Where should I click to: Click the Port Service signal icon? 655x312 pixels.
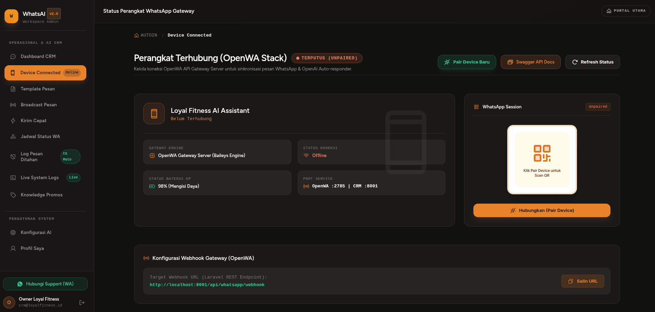tap(306, 186)
